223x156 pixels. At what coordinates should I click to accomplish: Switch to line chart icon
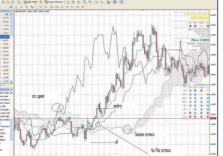point(78,2)
